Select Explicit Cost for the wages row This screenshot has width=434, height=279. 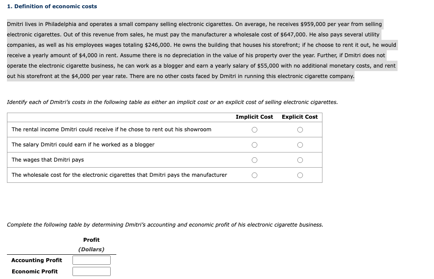[x=300, y=160]
